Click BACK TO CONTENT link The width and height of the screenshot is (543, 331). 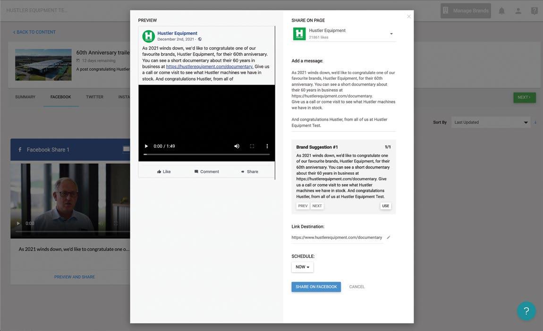point(34,32)
